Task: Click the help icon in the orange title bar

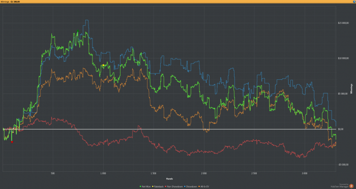Action: (x=354, y=2)
